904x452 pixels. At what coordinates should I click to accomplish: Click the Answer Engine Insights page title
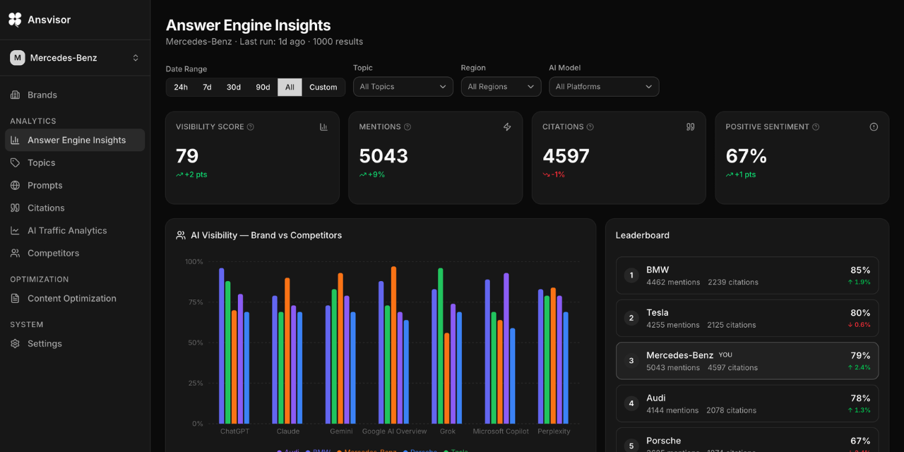(249, 25)
